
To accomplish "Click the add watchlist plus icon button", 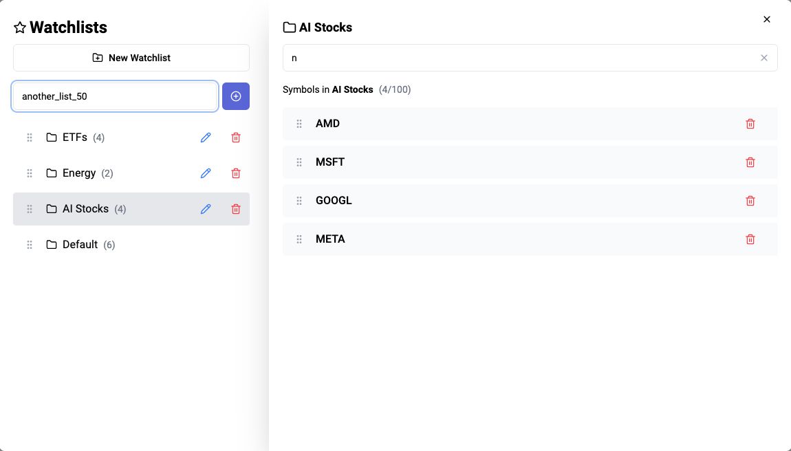I will (x=235, y=96).
